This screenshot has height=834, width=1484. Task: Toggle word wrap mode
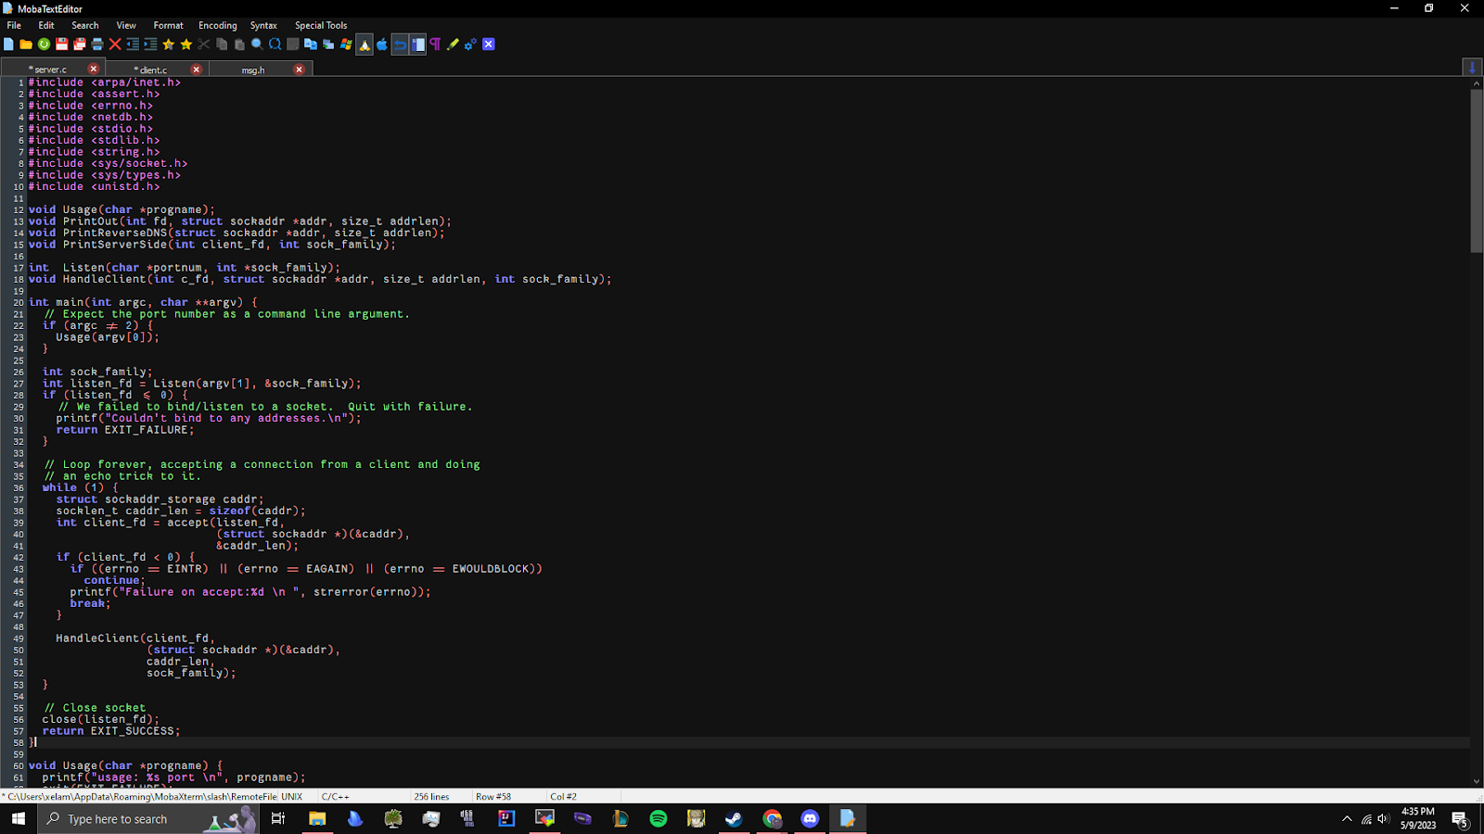click(416, 44)
